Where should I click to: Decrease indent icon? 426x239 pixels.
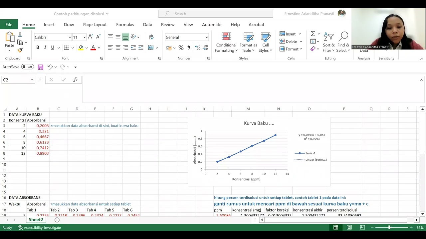[133, 47]
